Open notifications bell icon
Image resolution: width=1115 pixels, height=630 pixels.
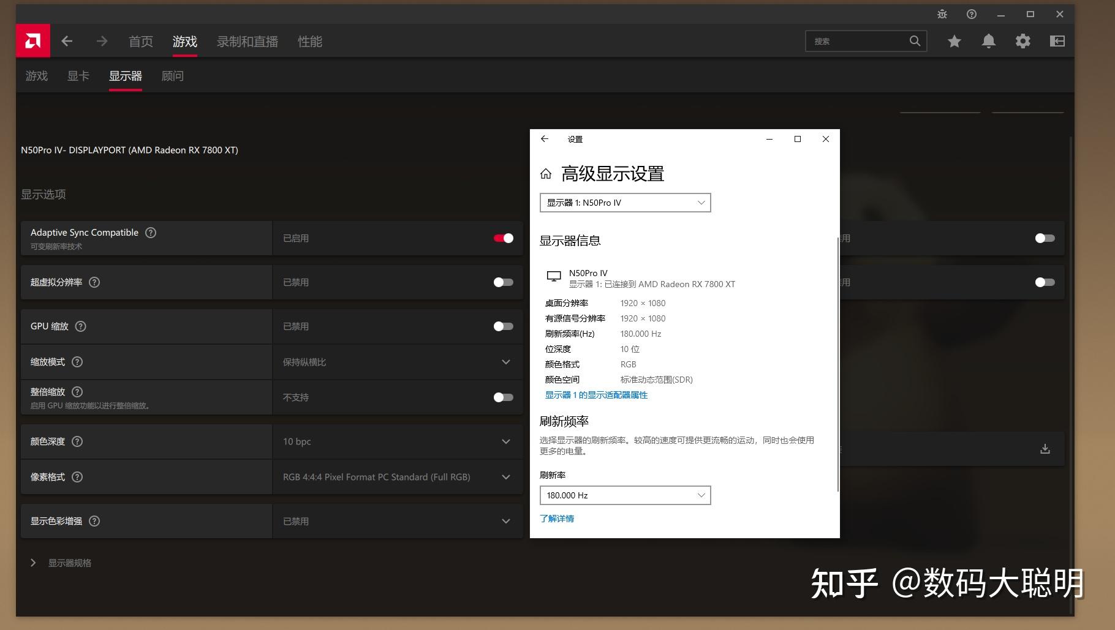coord(989,41)
